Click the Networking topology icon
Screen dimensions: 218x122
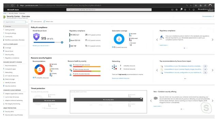click(114, 67)
